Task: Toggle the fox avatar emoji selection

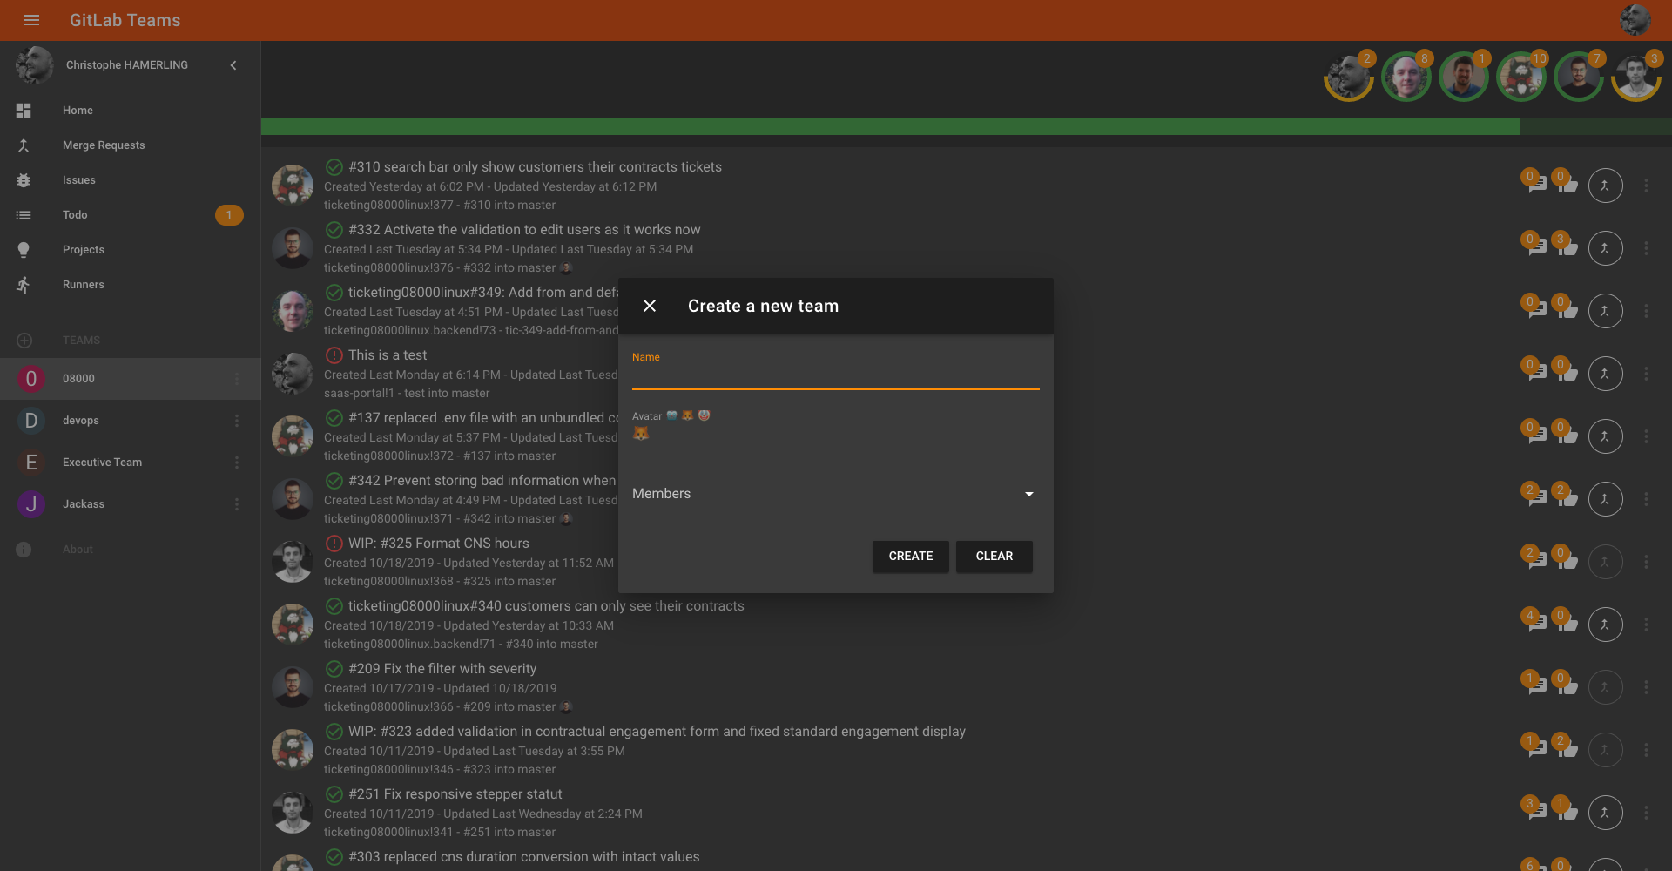Action: (688, 415)
